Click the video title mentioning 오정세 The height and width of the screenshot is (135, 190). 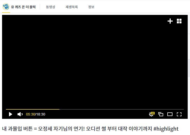90,129
